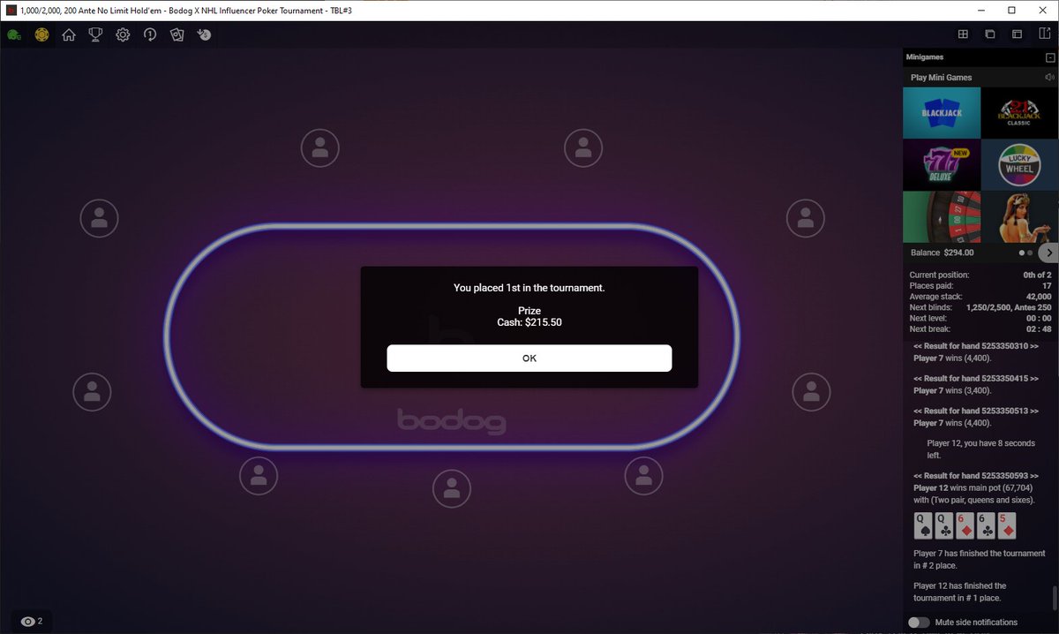This screenshot has height=634, width=1059.
Task: Click the coin with down arrow icon
Action: [204, 35]
